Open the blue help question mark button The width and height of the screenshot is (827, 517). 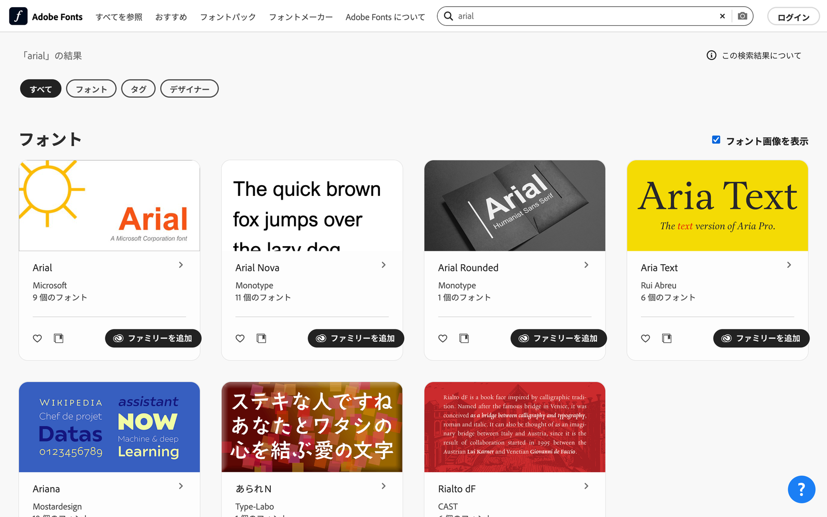click(x=801, y=489)
